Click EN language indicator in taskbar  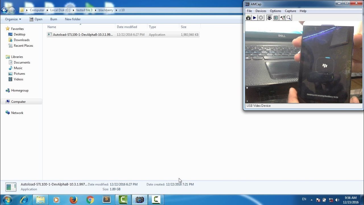pos(304,199)
